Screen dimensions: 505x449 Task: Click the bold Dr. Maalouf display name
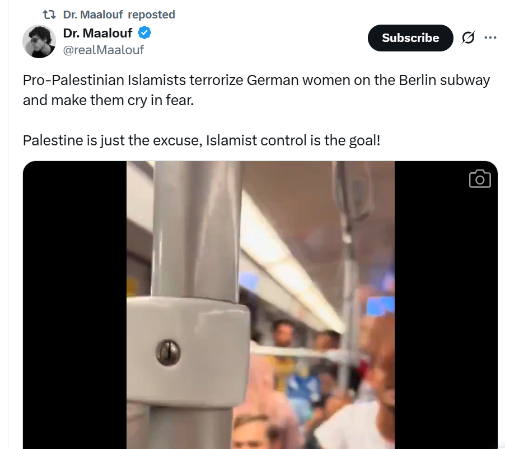click(x=97, y=33)
